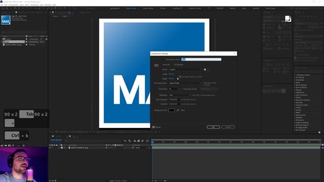Viewport: 324px width, 182px height.
Task: Click the New Composition icon in Project panel
Action: [9, 146]
